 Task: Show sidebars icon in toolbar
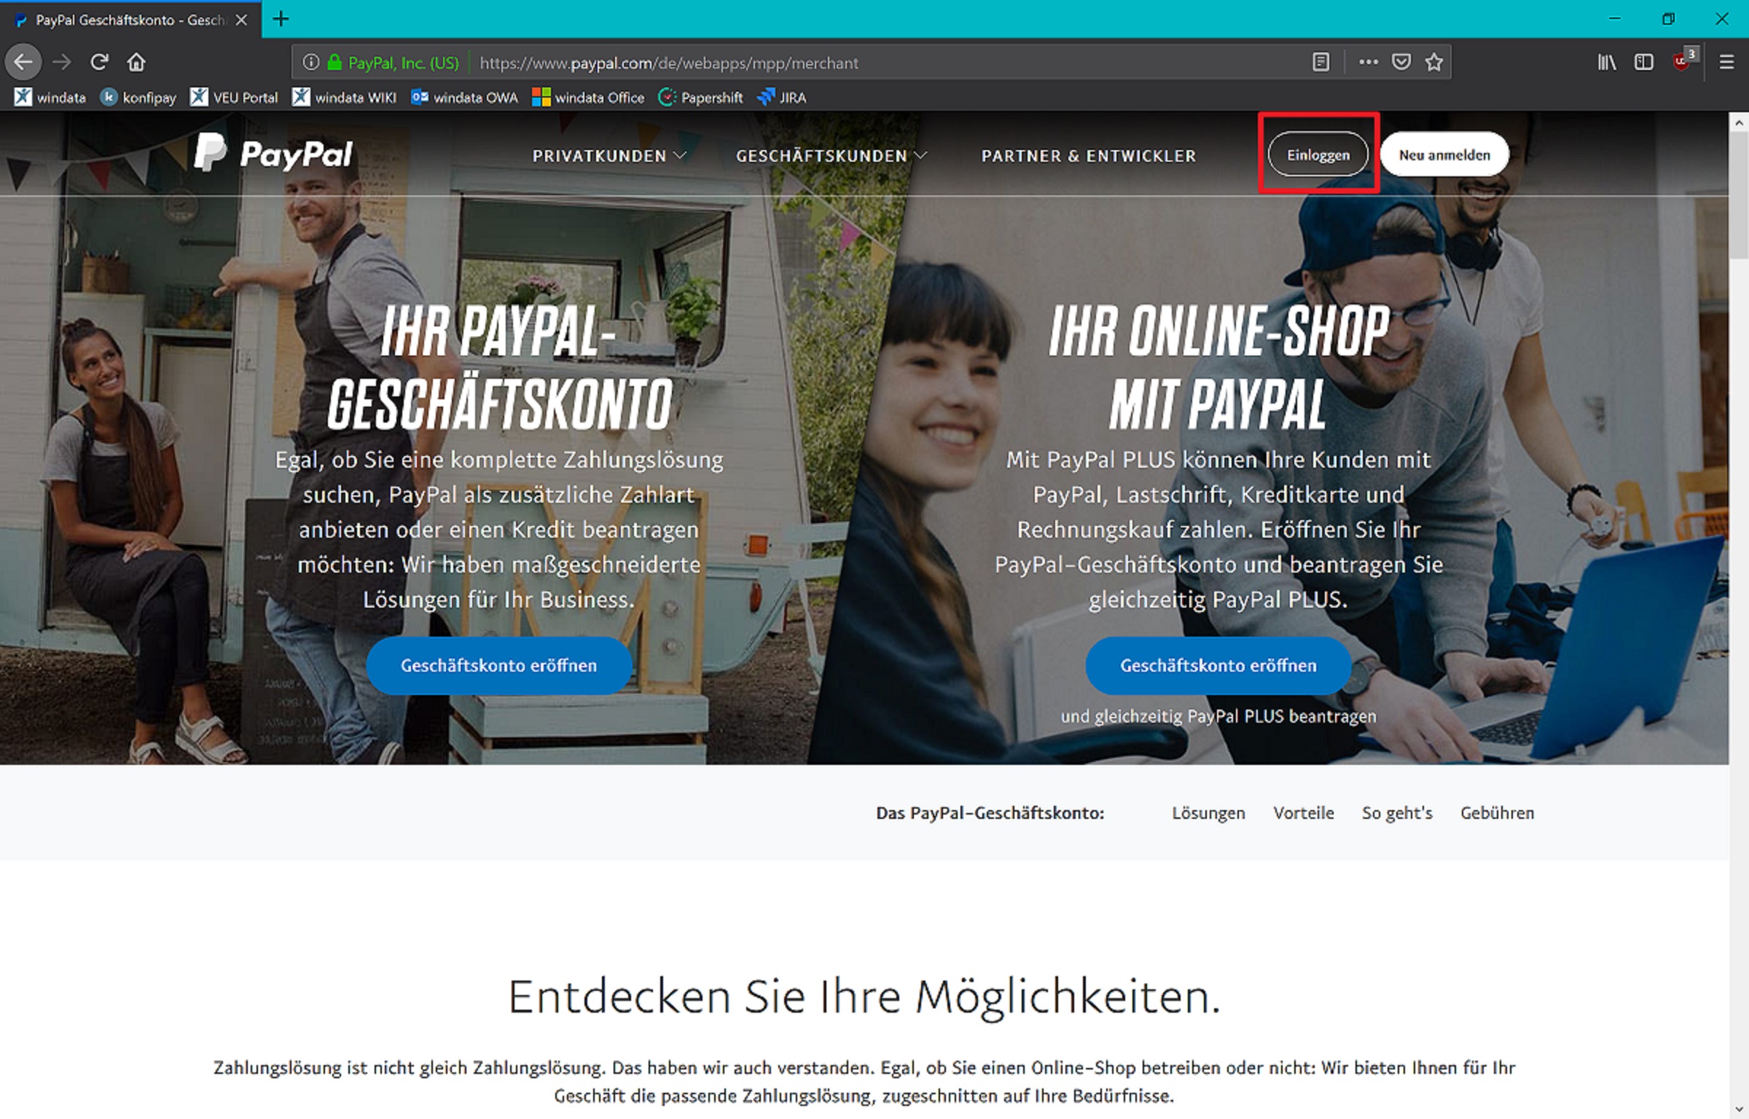pos(1644,63)
